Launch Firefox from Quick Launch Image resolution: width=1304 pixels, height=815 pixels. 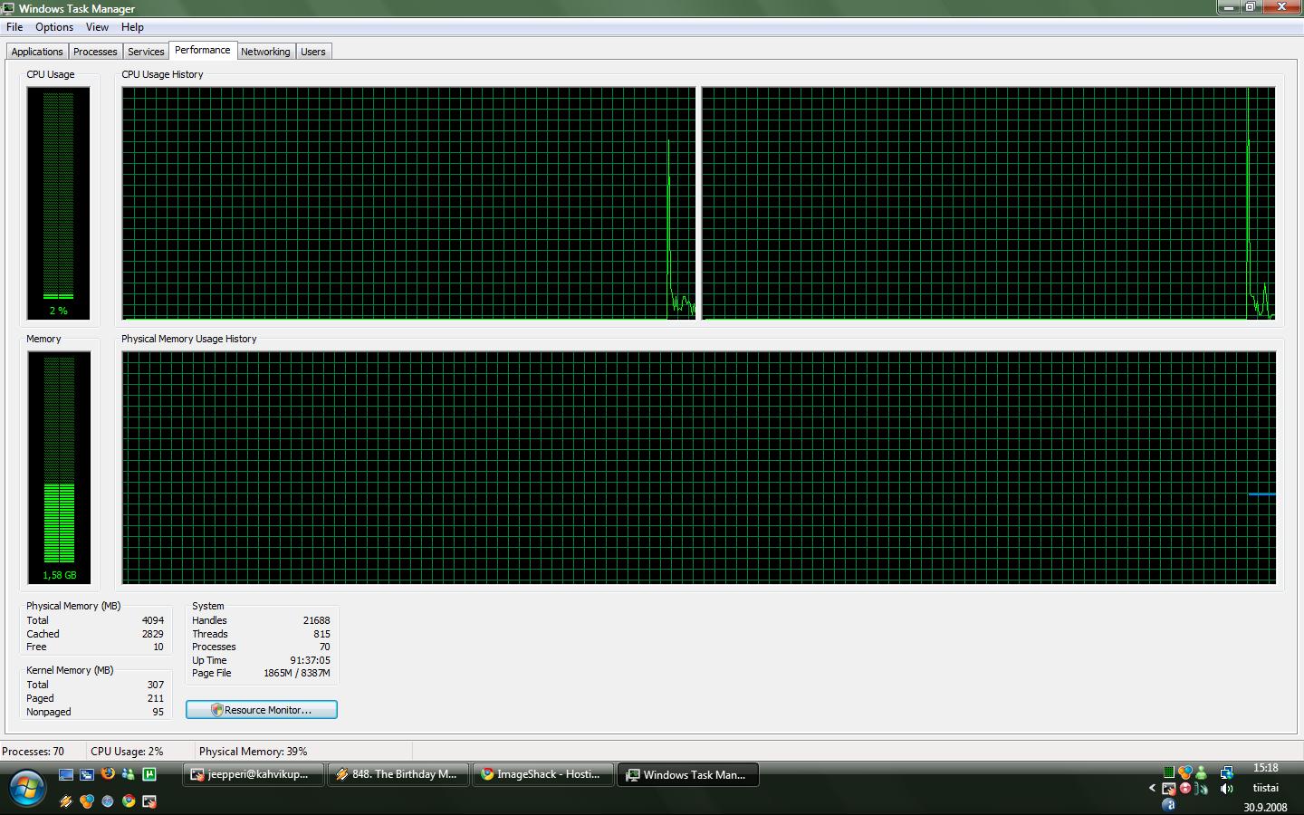point(108,774)
